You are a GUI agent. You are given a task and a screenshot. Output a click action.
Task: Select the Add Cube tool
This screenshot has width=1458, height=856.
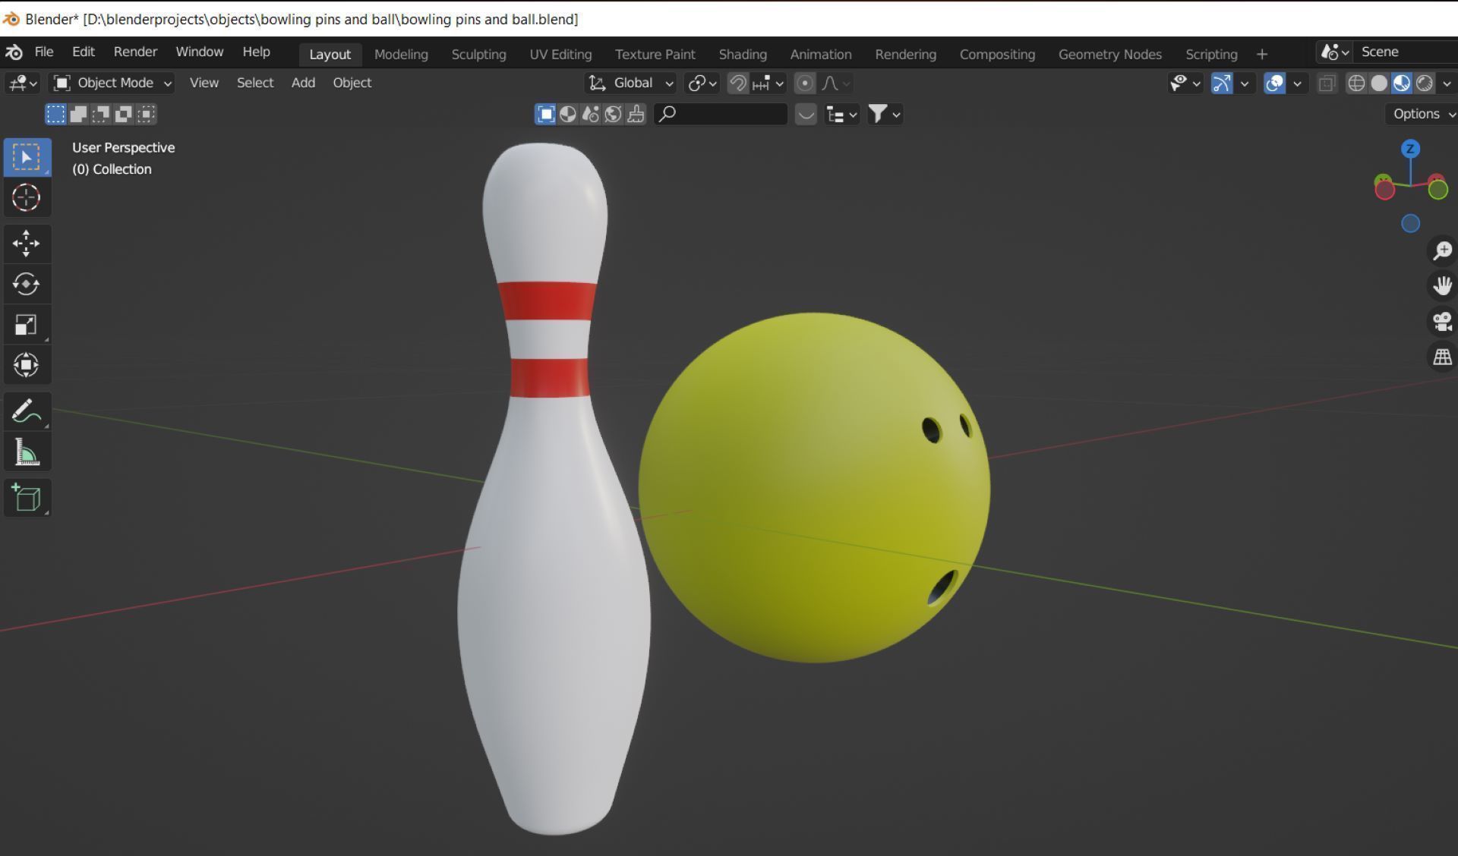(x=27, y=498)
